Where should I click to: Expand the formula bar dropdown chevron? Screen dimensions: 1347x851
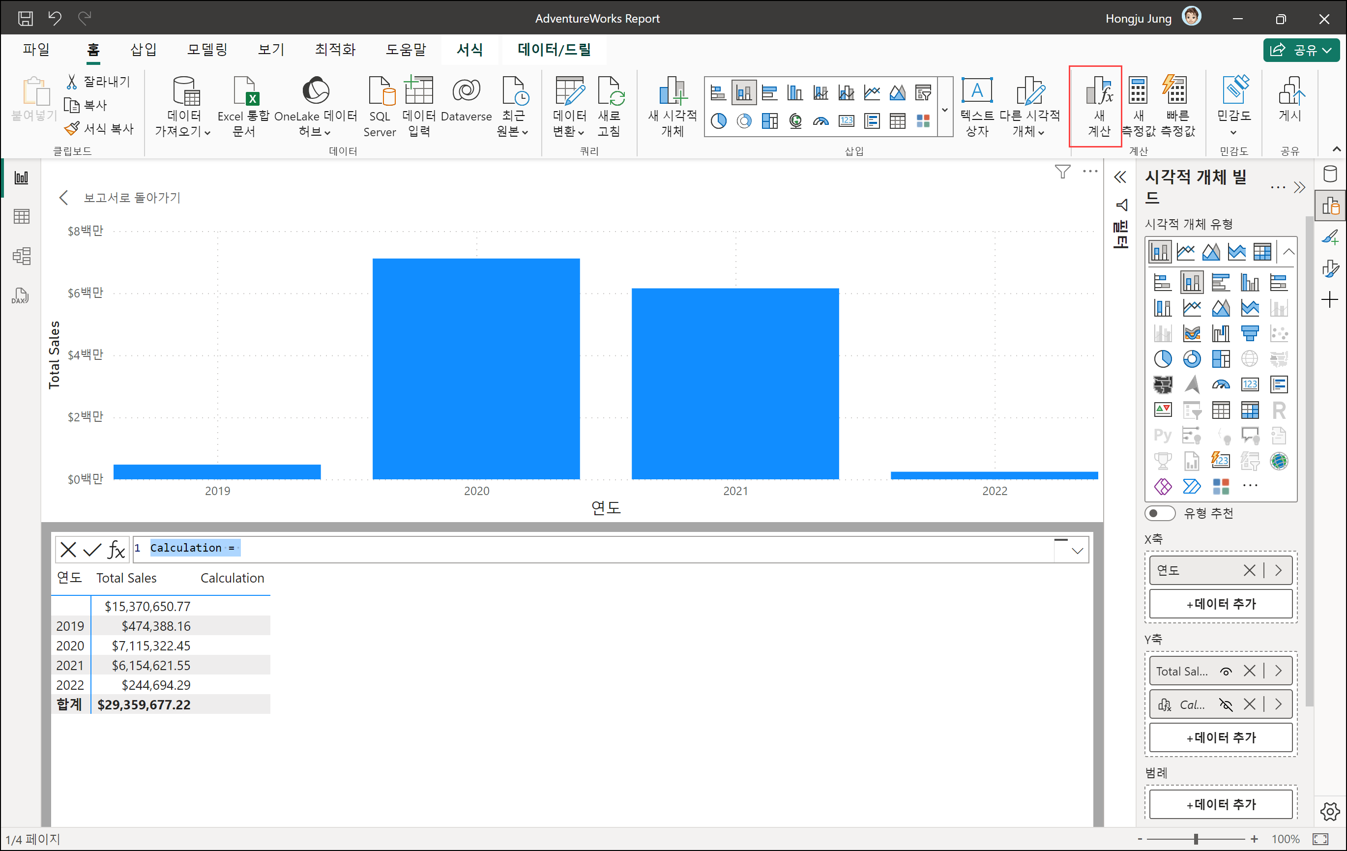[x=1078, y=551]
